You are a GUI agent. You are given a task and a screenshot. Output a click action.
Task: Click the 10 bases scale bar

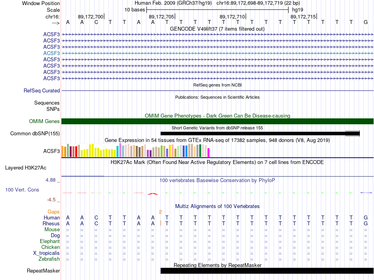(x=217, y=9)
